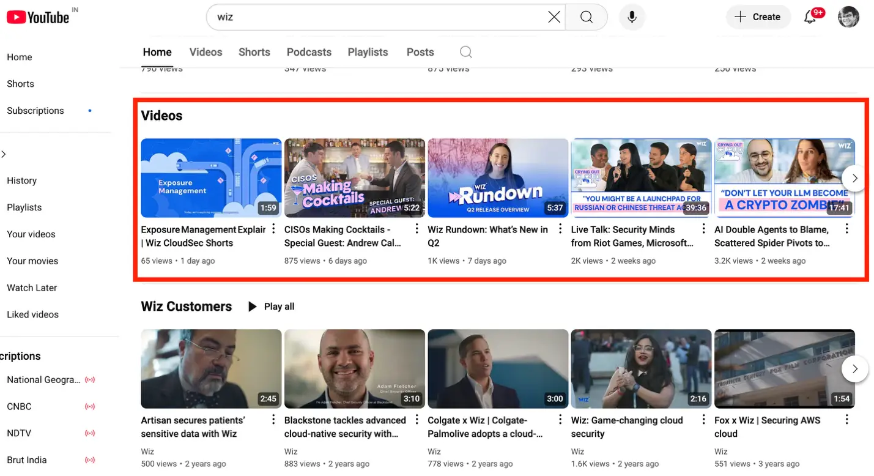874x476 pixels.
Task: Start voice search with microphone icon
Action: (x=632, y=17)
